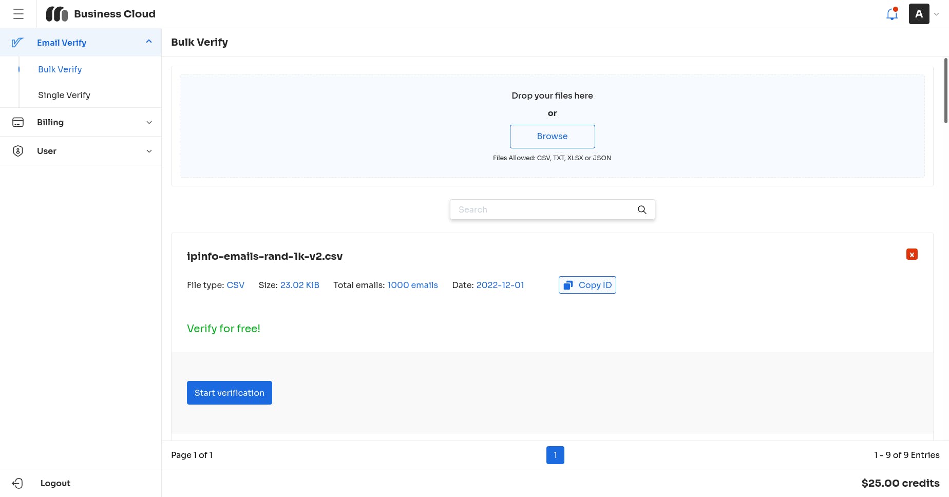
Task: Click the search magnifier icon
Action: (642, 209)
